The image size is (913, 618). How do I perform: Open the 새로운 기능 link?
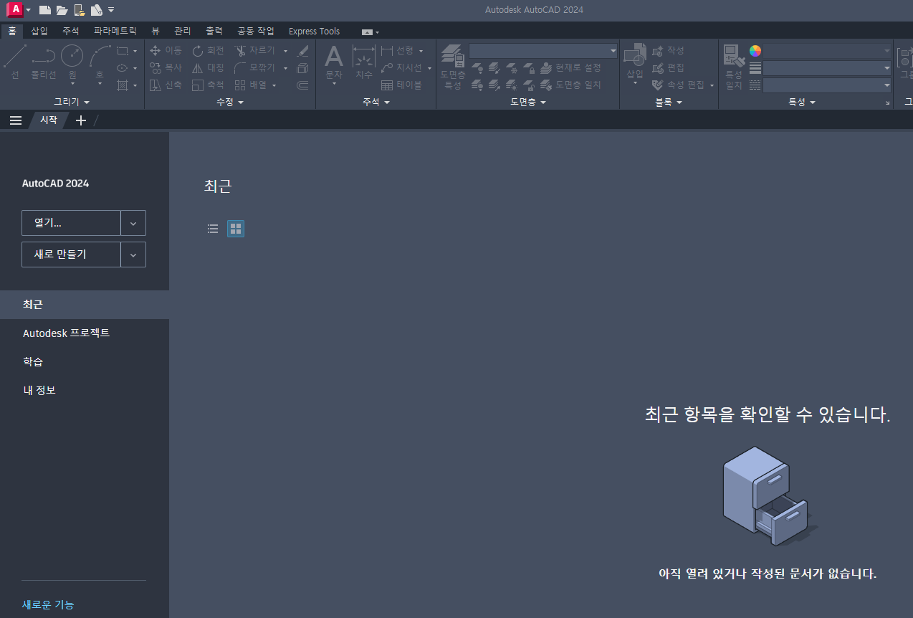pyautogui.click(x=47, y=604)
